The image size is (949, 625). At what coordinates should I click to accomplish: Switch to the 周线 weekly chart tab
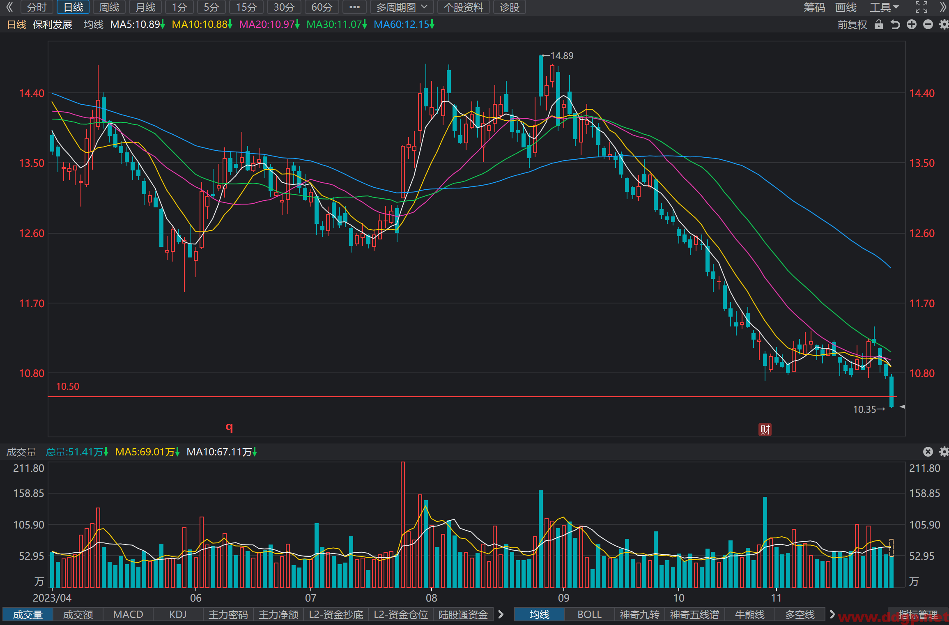(x=109, y=7)
